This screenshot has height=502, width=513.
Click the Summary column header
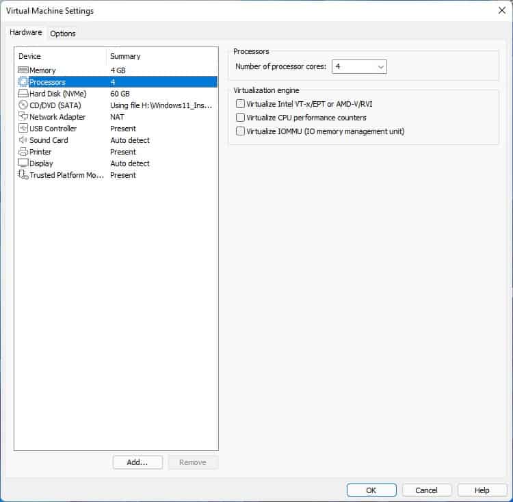coord(125,56)
